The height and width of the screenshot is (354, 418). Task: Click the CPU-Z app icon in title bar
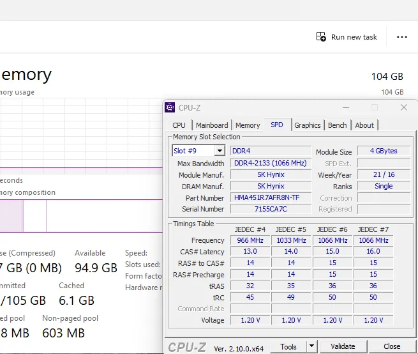tap(170, 108)
